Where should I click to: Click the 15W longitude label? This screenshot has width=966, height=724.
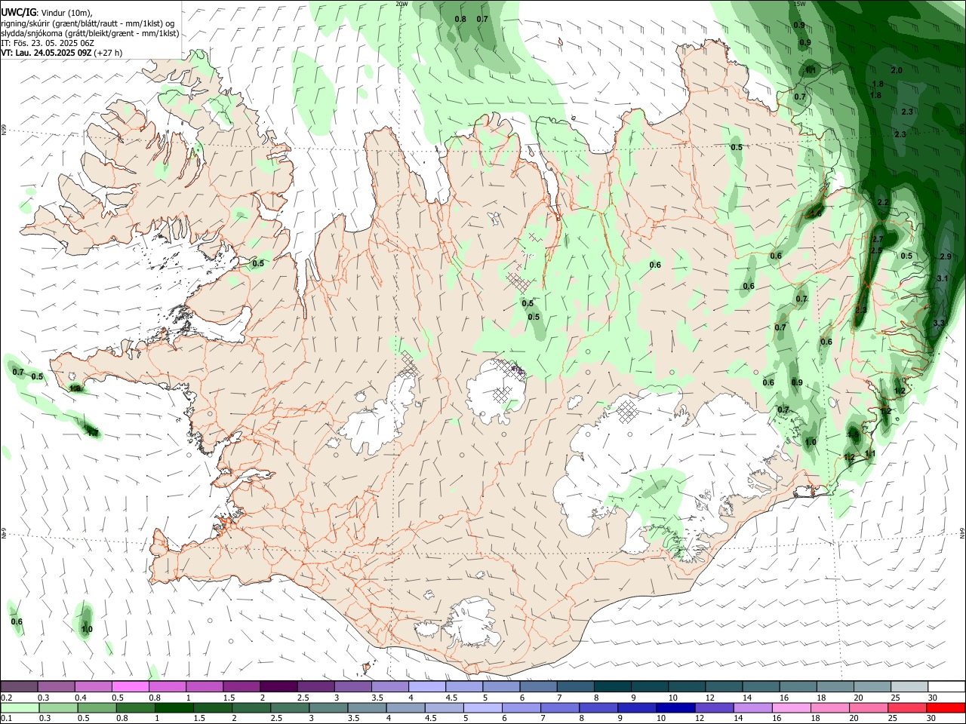click(799, 4)
